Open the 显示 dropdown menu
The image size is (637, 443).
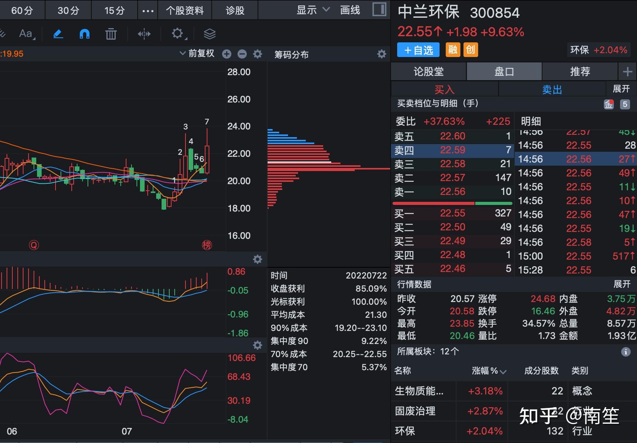(313, 10)
